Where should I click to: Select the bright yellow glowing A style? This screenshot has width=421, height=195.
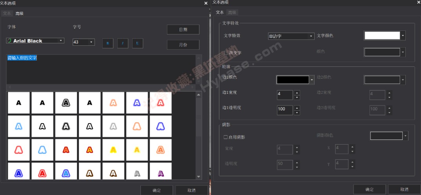click(x=113, y=150)
